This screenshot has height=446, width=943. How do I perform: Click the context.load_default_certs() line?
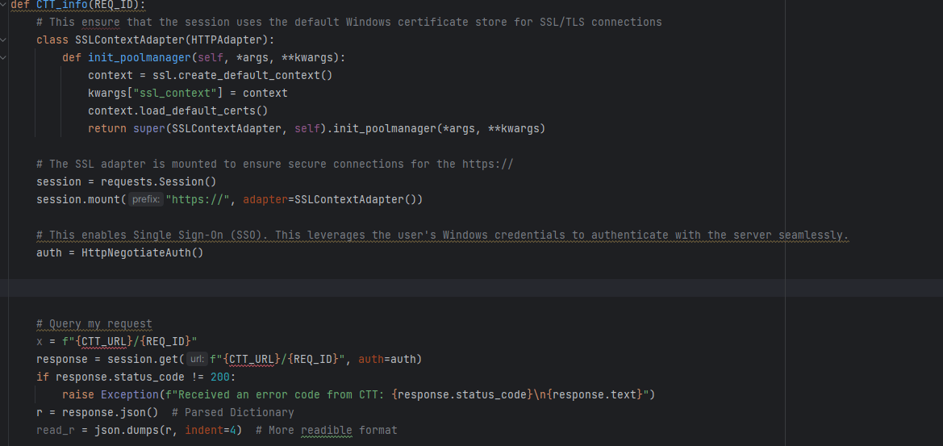pos(178,111)
